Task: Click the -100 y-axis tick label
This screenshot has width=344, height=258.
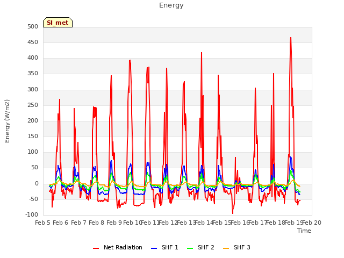Action: (32, 215)
